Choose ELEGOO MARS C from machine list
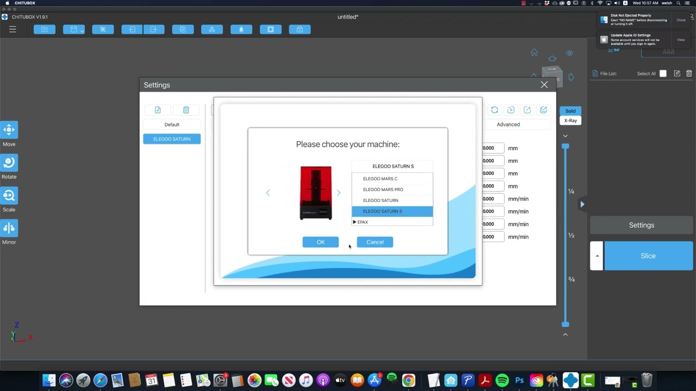This screenshot has height=391, width=696. tap(392, 179)
